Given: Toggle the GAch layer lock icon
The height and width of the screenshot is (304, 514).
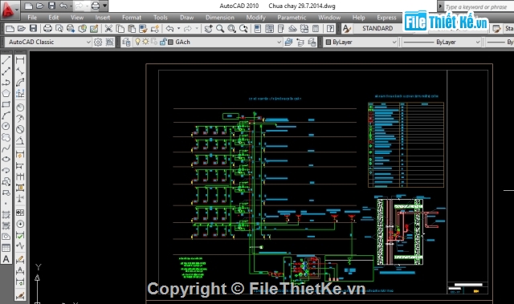Looking at the screenshot, I should pyautogui.click(x=162, y=42).
